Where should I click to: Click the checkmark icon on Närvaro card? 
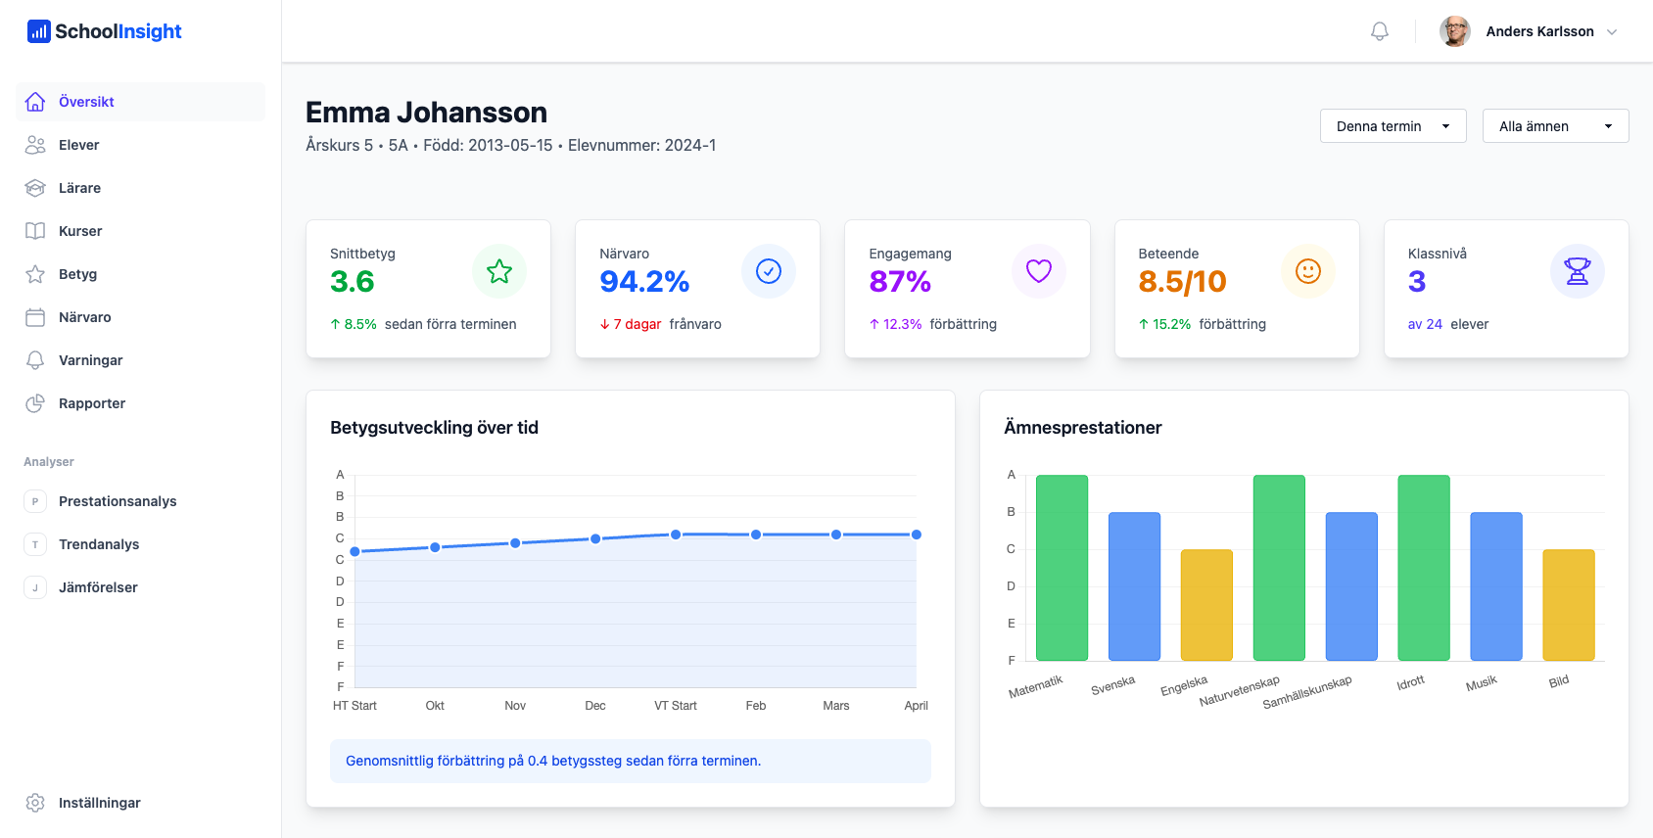[x=769, y=271]
